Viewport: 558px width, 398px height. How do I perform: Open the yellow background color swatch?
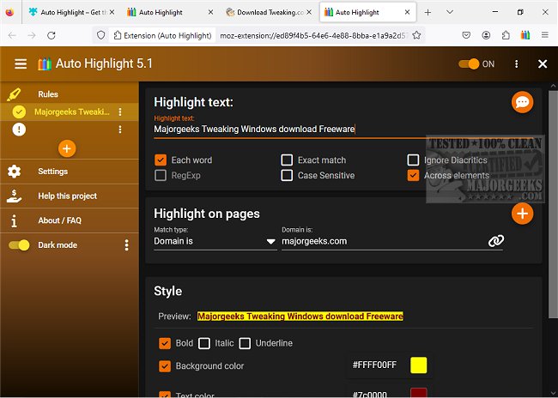[419, 365]
